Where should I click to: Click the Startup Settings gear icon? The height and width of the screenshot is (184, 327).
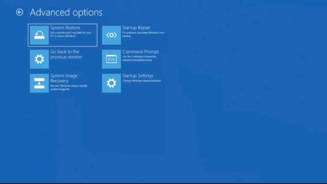coord(111,83)
